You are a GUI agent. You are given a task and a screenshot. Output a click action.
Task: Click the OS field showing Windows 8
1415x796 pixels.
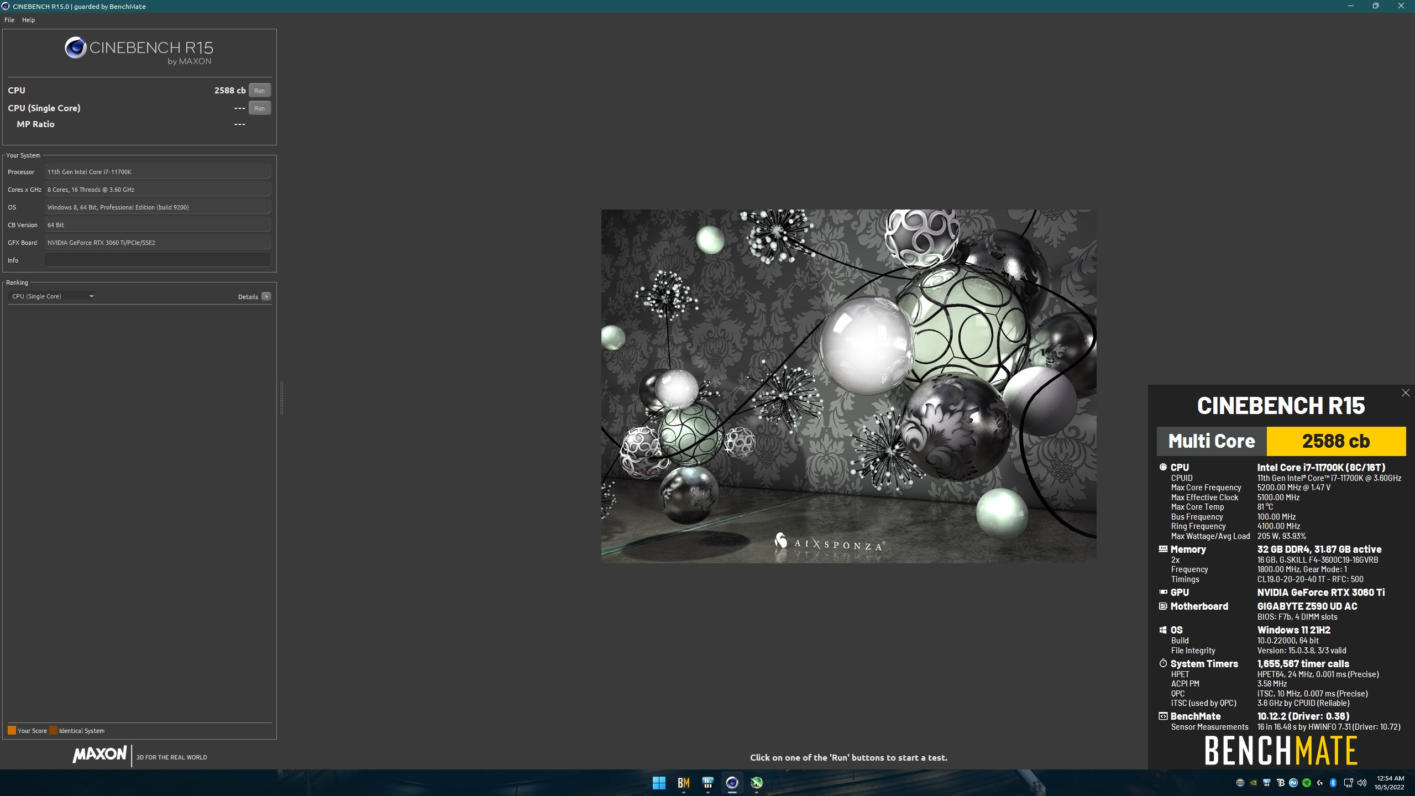[158, 207]
